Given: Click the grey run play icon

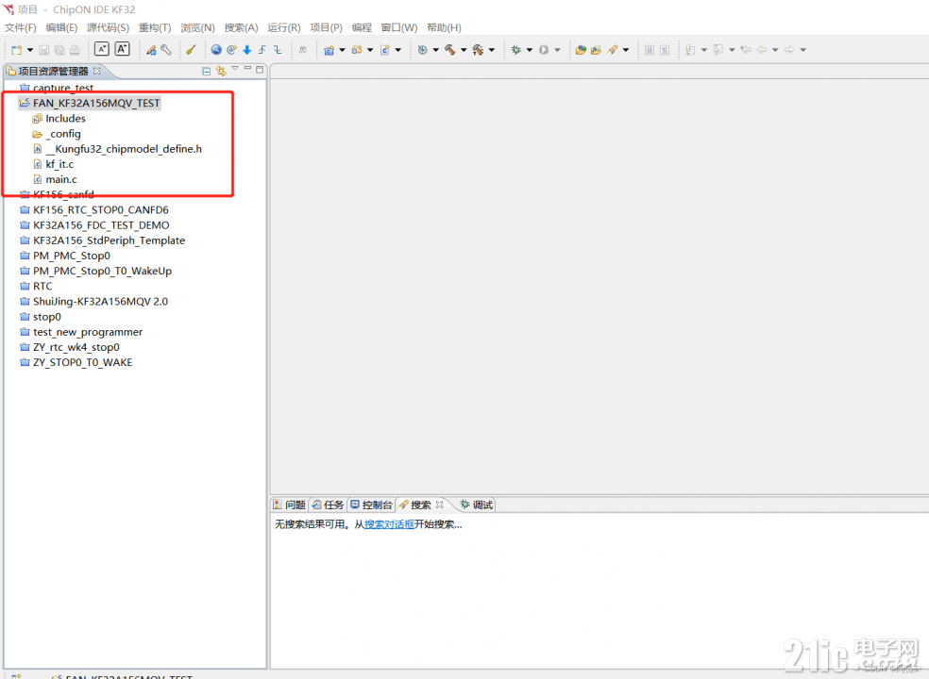Looking at the screenshot, I should tap(544, 50).
